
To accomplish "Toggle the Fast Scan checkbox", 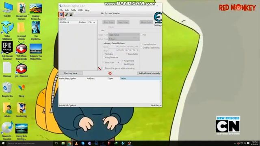I will [x=104, y=62].
